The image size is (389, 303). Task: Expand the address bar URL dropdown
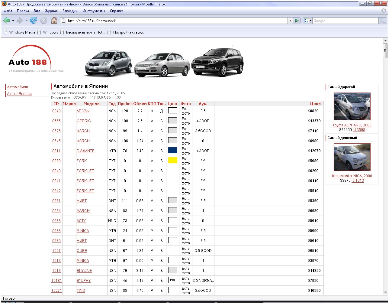(x=290, y=21)
